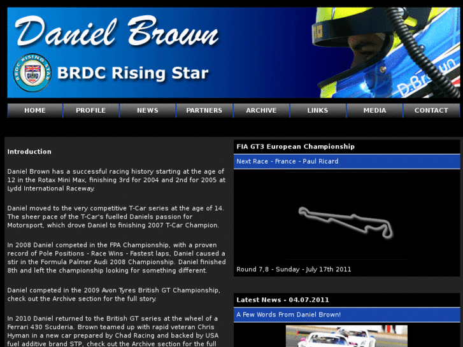Click the 'Introduction' heading
Image resolution: width=463 pixels, height=347 pixels.
pos(29,152)
